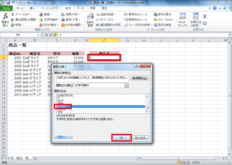The image size is (232, 165).
Task: Click Evaluate Formula (数式の検証)
Action: (162, 25)
